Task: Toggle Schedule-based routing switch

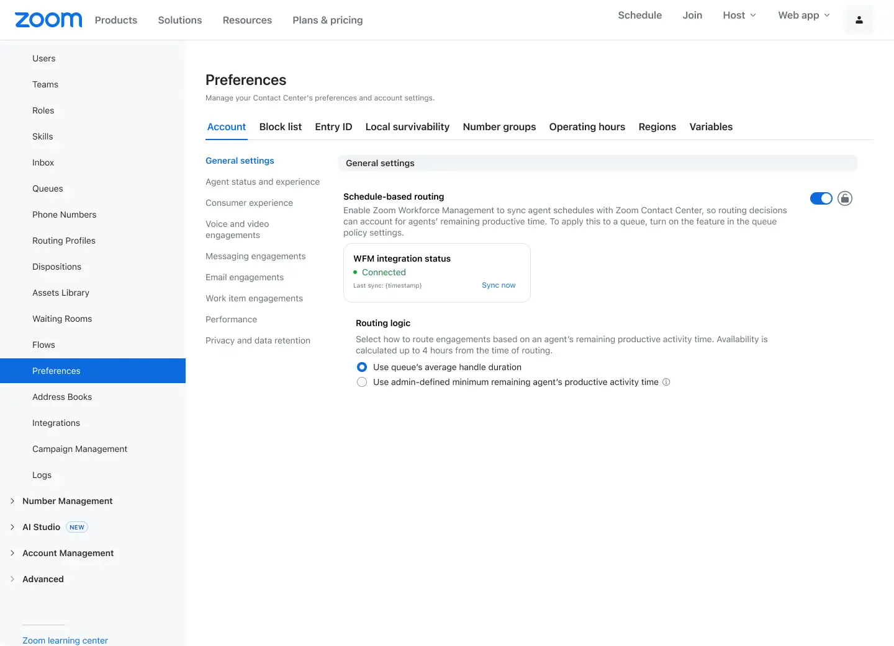Action: (x=821, y=198)
